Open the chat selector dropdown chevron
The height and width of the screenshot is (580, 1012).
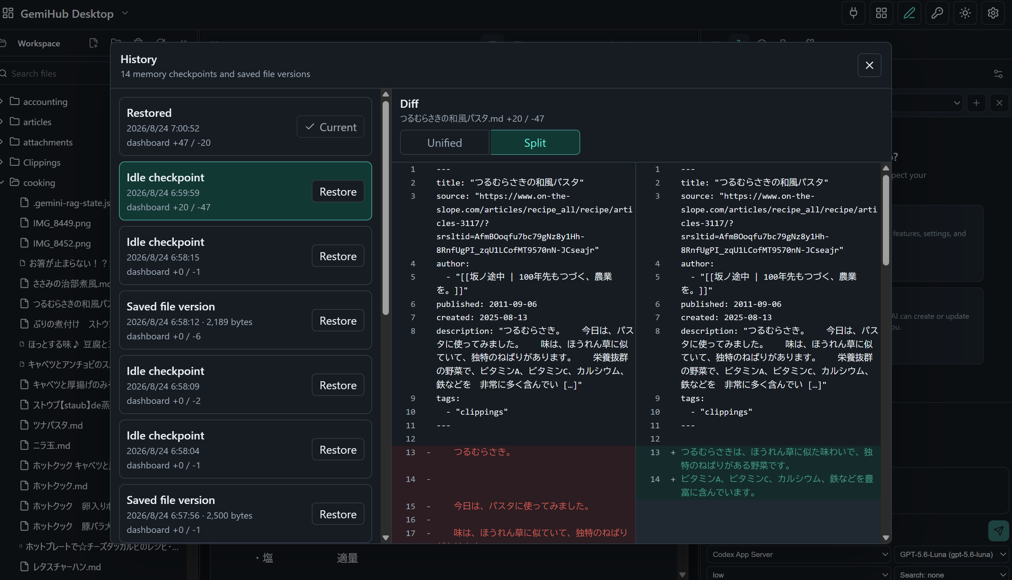point(956,103)
